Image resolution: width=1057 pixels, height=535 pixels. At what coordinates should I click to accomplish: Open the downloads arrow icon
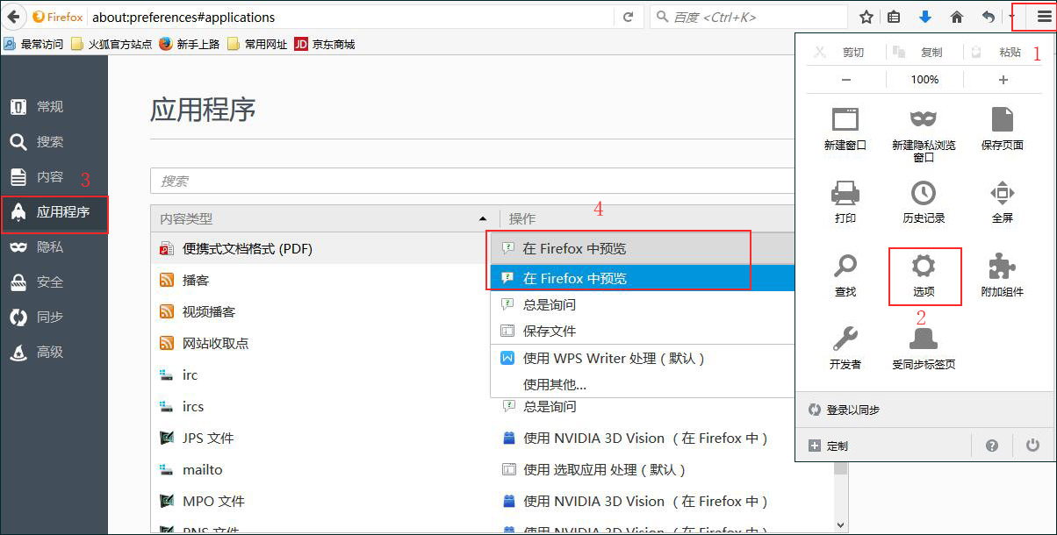click(925, 17)
